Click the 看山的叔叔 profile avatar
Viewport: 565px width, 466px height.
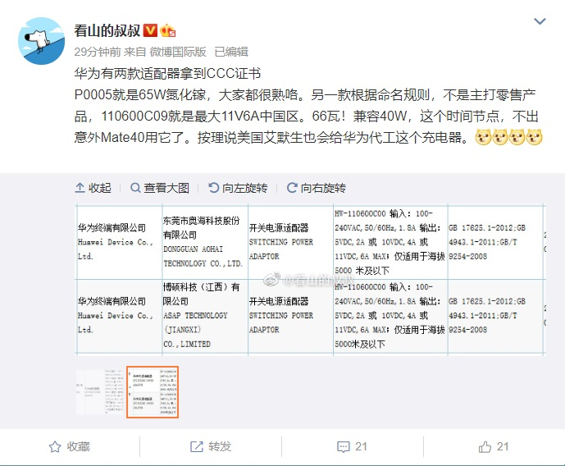click(x=42, y=41)
